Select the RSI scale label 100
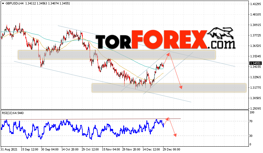 pos(252,112)
